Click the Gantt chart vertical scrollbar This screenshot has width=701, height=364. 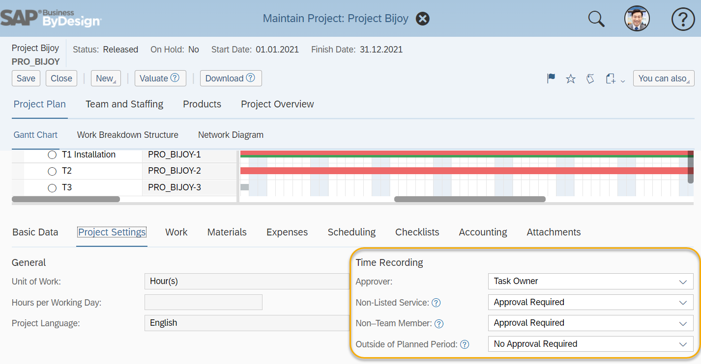click(x=691, y=167)
